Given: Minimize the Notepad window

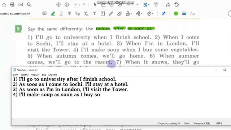Looking at the screenshot, I should [x=216, y=70].
